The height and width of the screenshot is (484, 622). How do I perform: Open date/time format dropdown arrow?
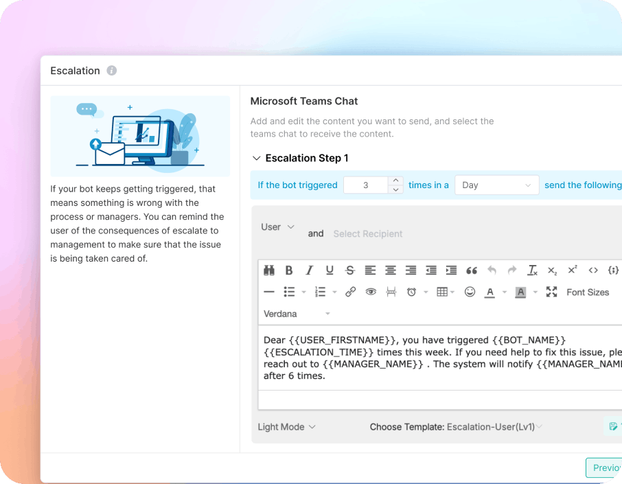point(426,292)
